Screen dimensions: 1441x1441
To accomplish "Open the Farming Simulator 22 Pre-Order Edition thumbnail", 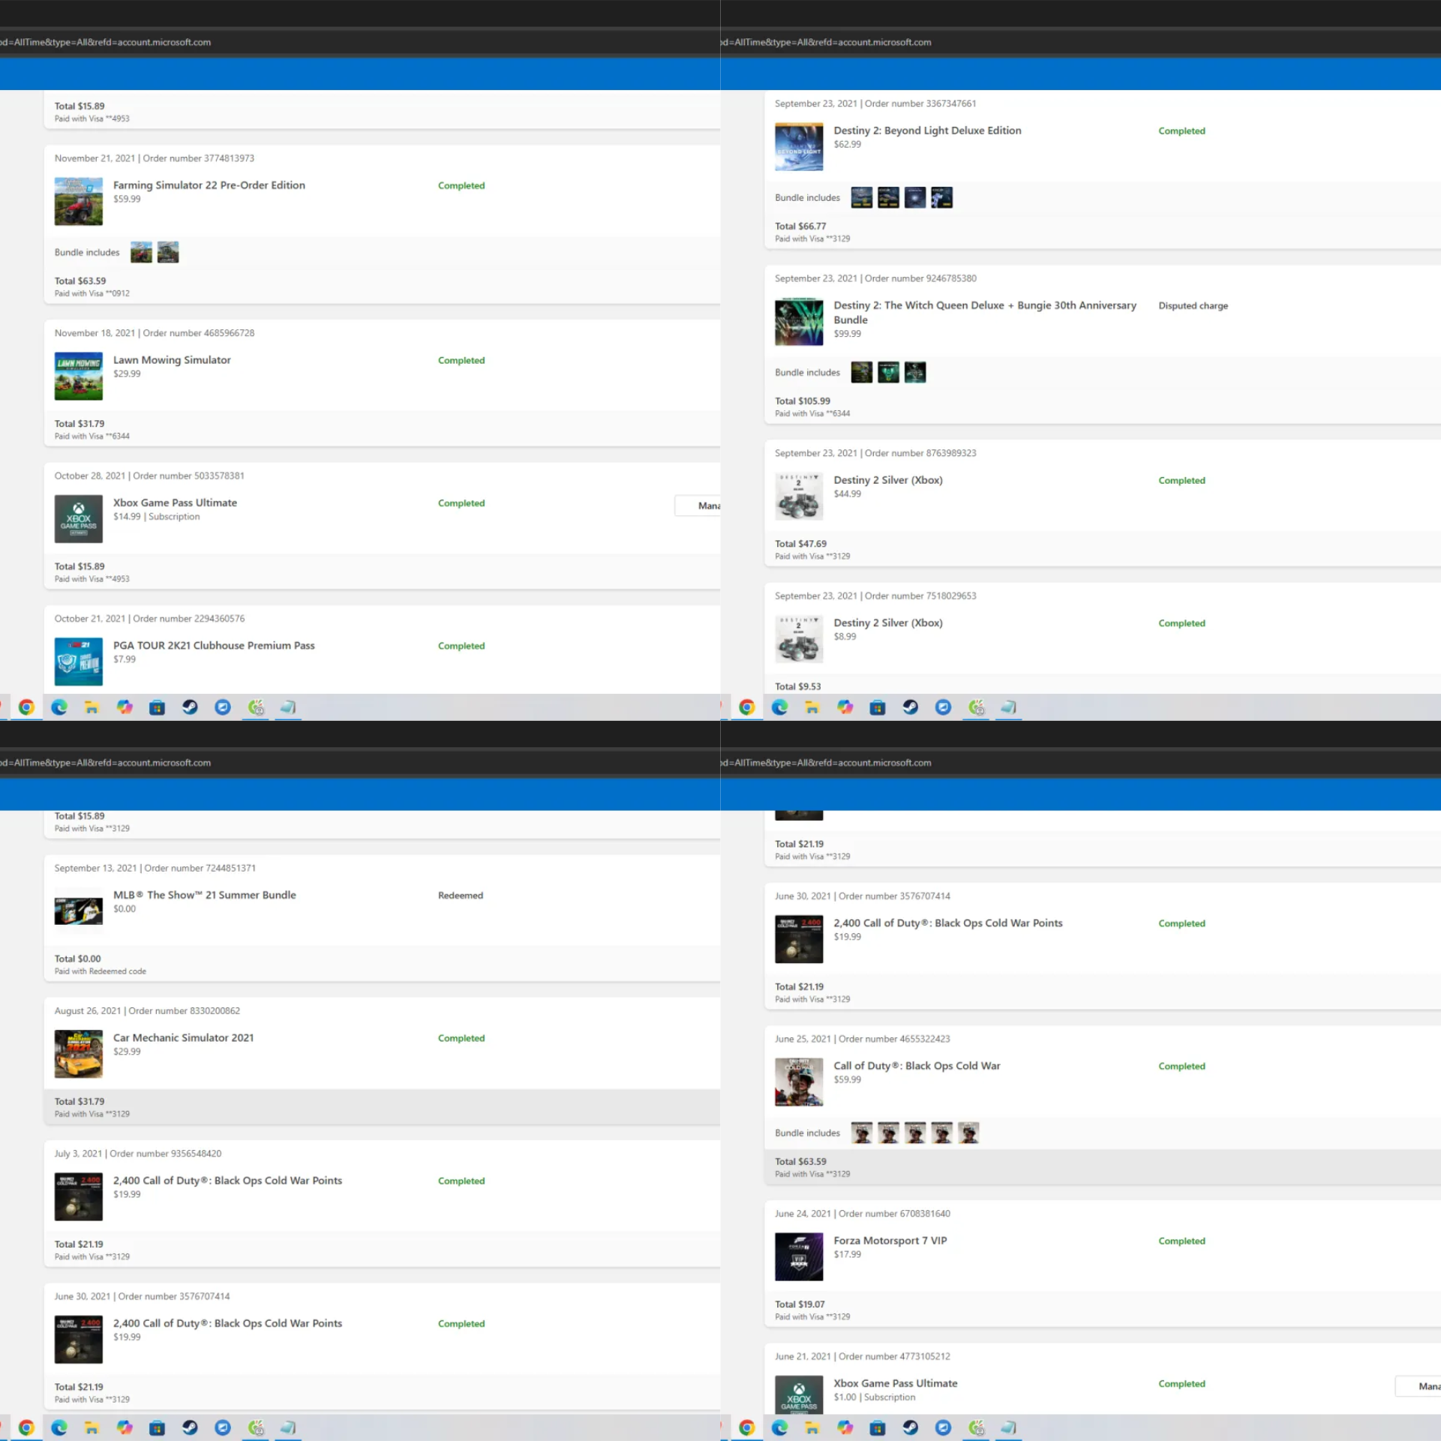I will [x=78, y=201].
